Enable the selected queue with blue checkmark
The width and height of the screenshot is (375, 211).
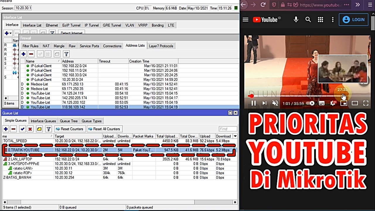tap(23, 129)
